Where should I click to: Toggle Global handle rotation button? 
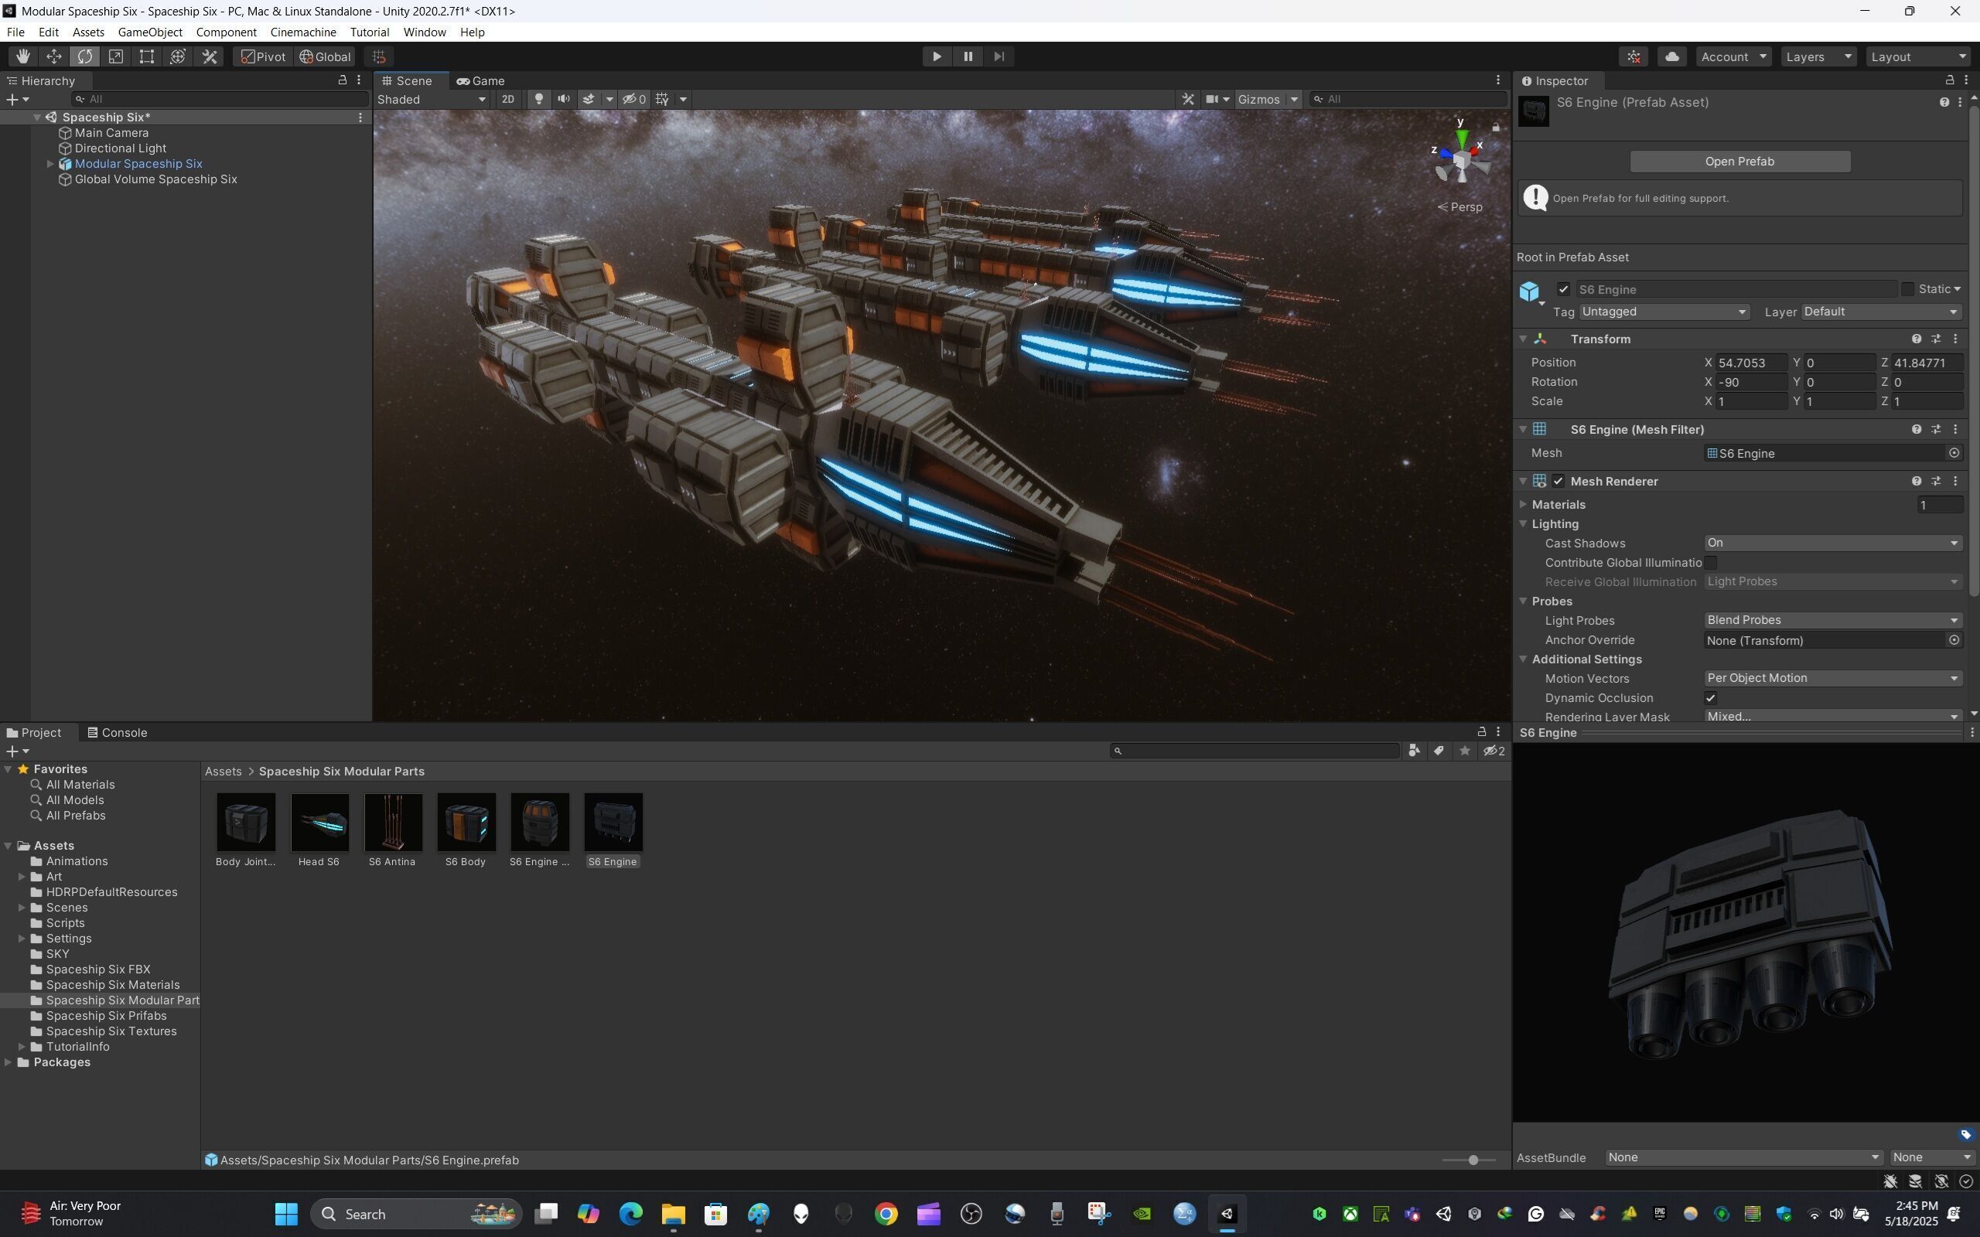point(325,56)
